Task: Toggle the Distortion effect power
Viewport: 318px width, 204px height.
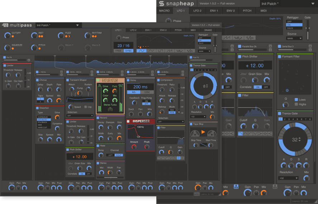Action: pyautogui.click(x=37, y=108)
